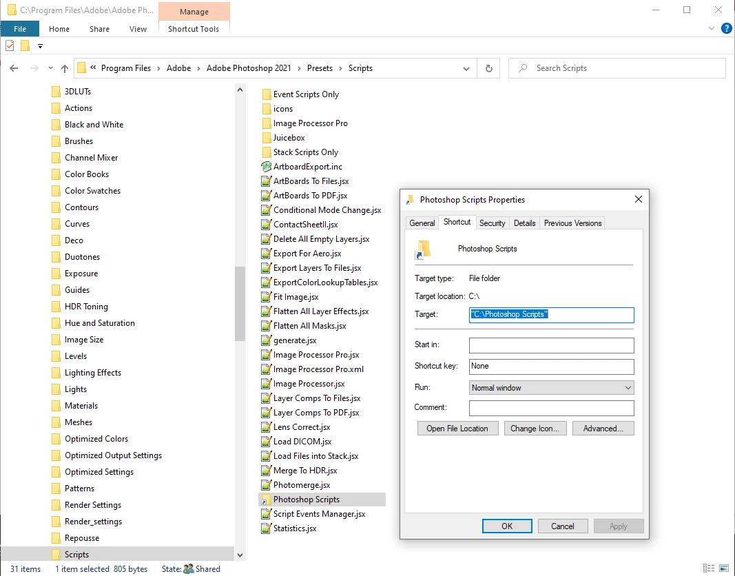
Task: Click the Target path input field
Action: (551, 315)
